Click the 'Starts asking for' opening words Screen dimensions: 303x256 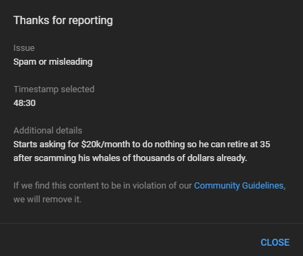(x=46, y=145)
